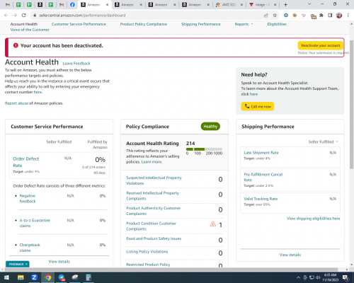Image resolution: width=354 pixels, height=283 pixels.
Task: Open Negative feedback metric link
Action: coord(28,198)
